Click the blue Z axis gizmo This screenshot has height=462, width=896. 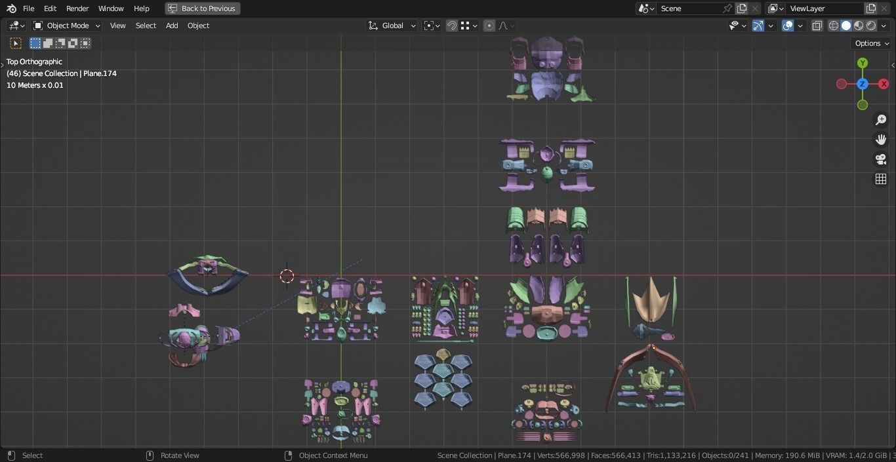pyautogui.click(x=863, y=84)
